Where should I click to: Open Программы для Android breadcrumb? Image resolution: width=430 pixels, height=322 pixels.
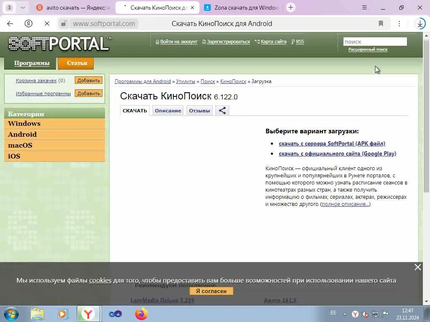[x=143, y=81]
